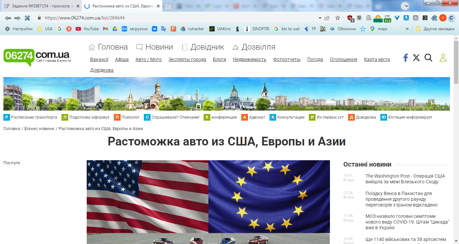
Task: Open the Bitcoin price extension
Action: point(378,18)
